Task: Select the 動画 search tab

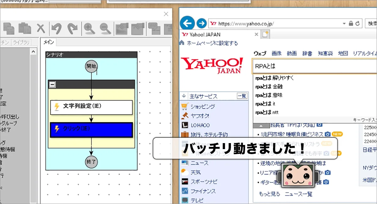Action: click(x=292, y=53)
